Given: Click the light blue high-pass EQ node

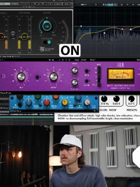Looking at the screenshot, I should click(81, 26).
